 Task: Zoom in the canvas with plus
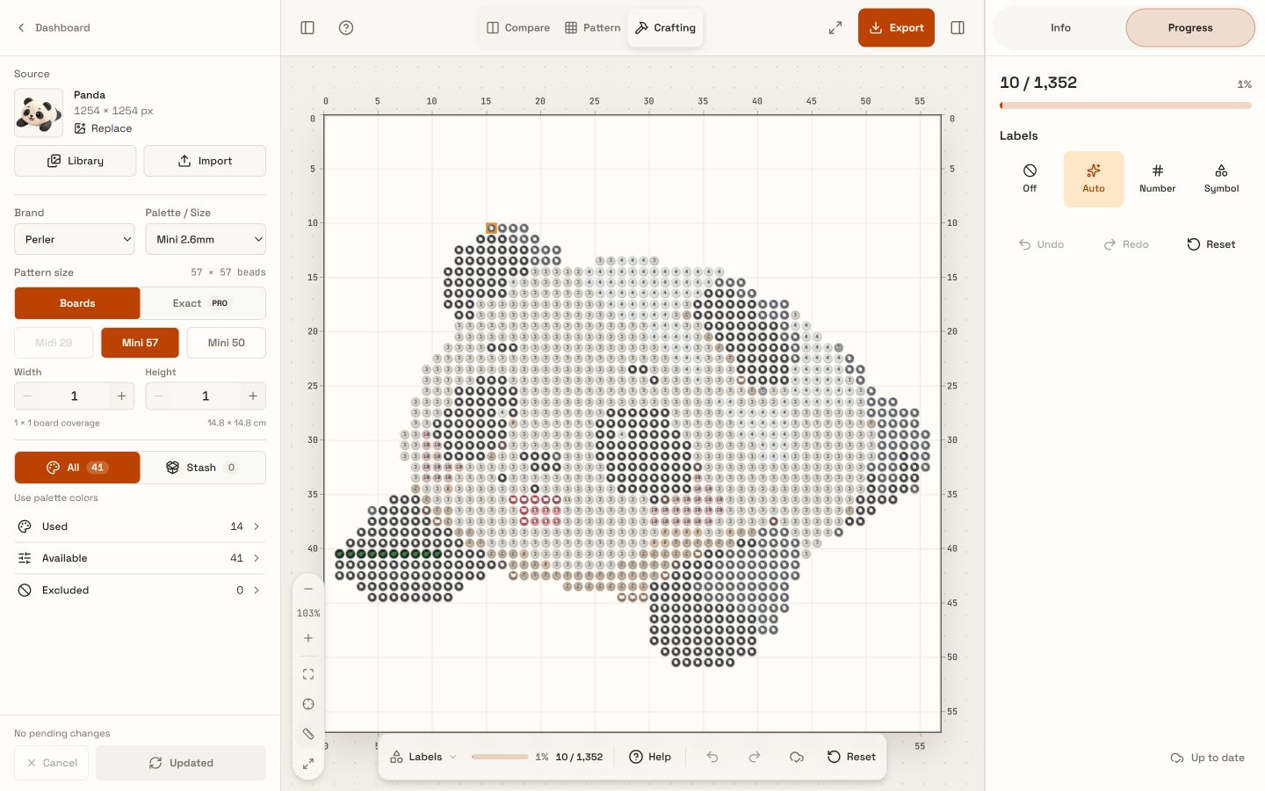coord(308,638)
